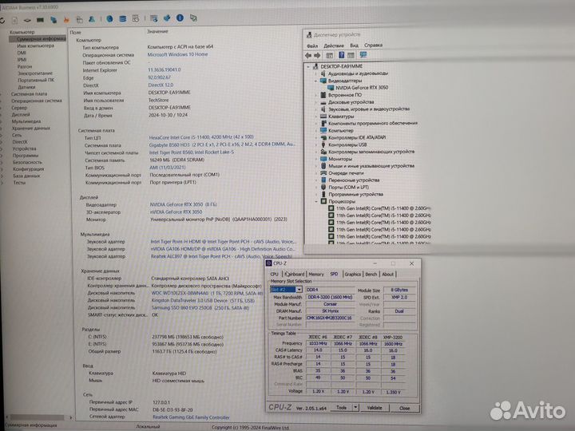Click the Close button in CPU-Z

404,408
